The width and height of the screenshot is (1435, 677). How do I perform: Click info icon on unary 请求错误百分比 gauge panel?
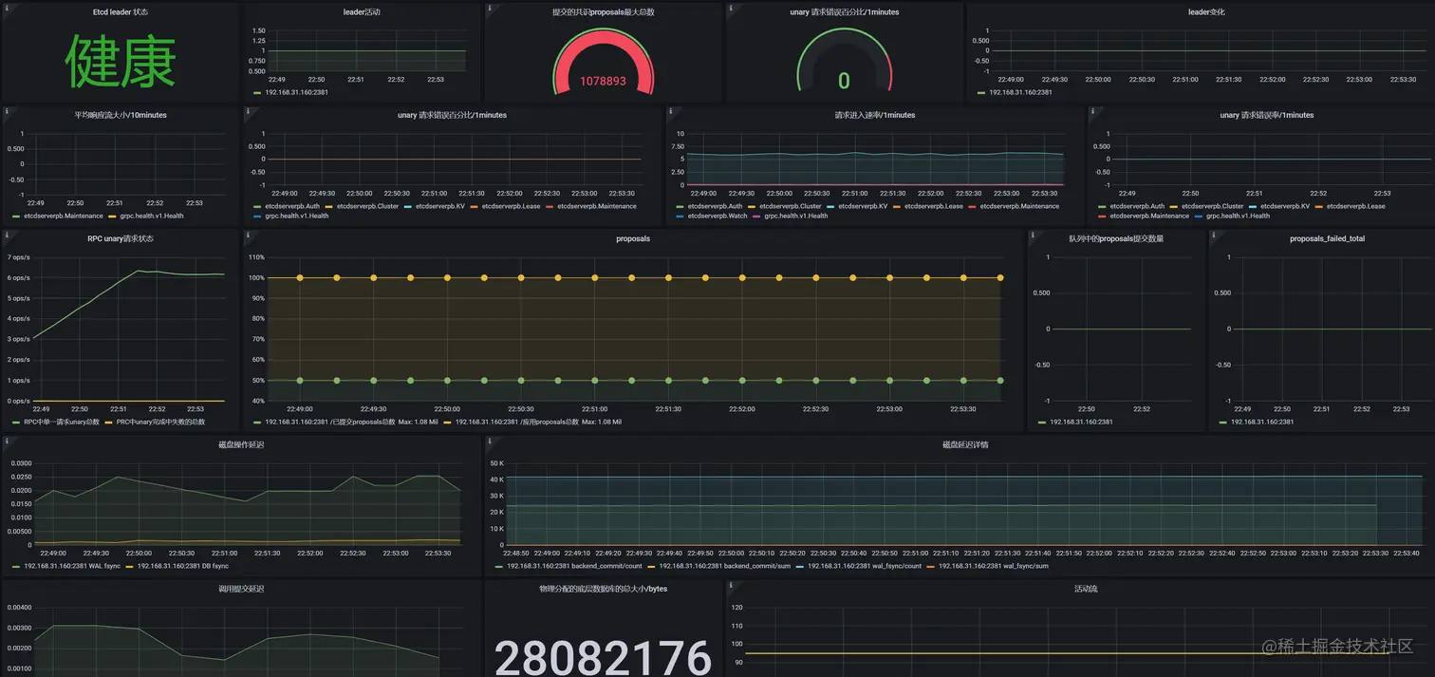pyautogui.click(x=732, y=8)
